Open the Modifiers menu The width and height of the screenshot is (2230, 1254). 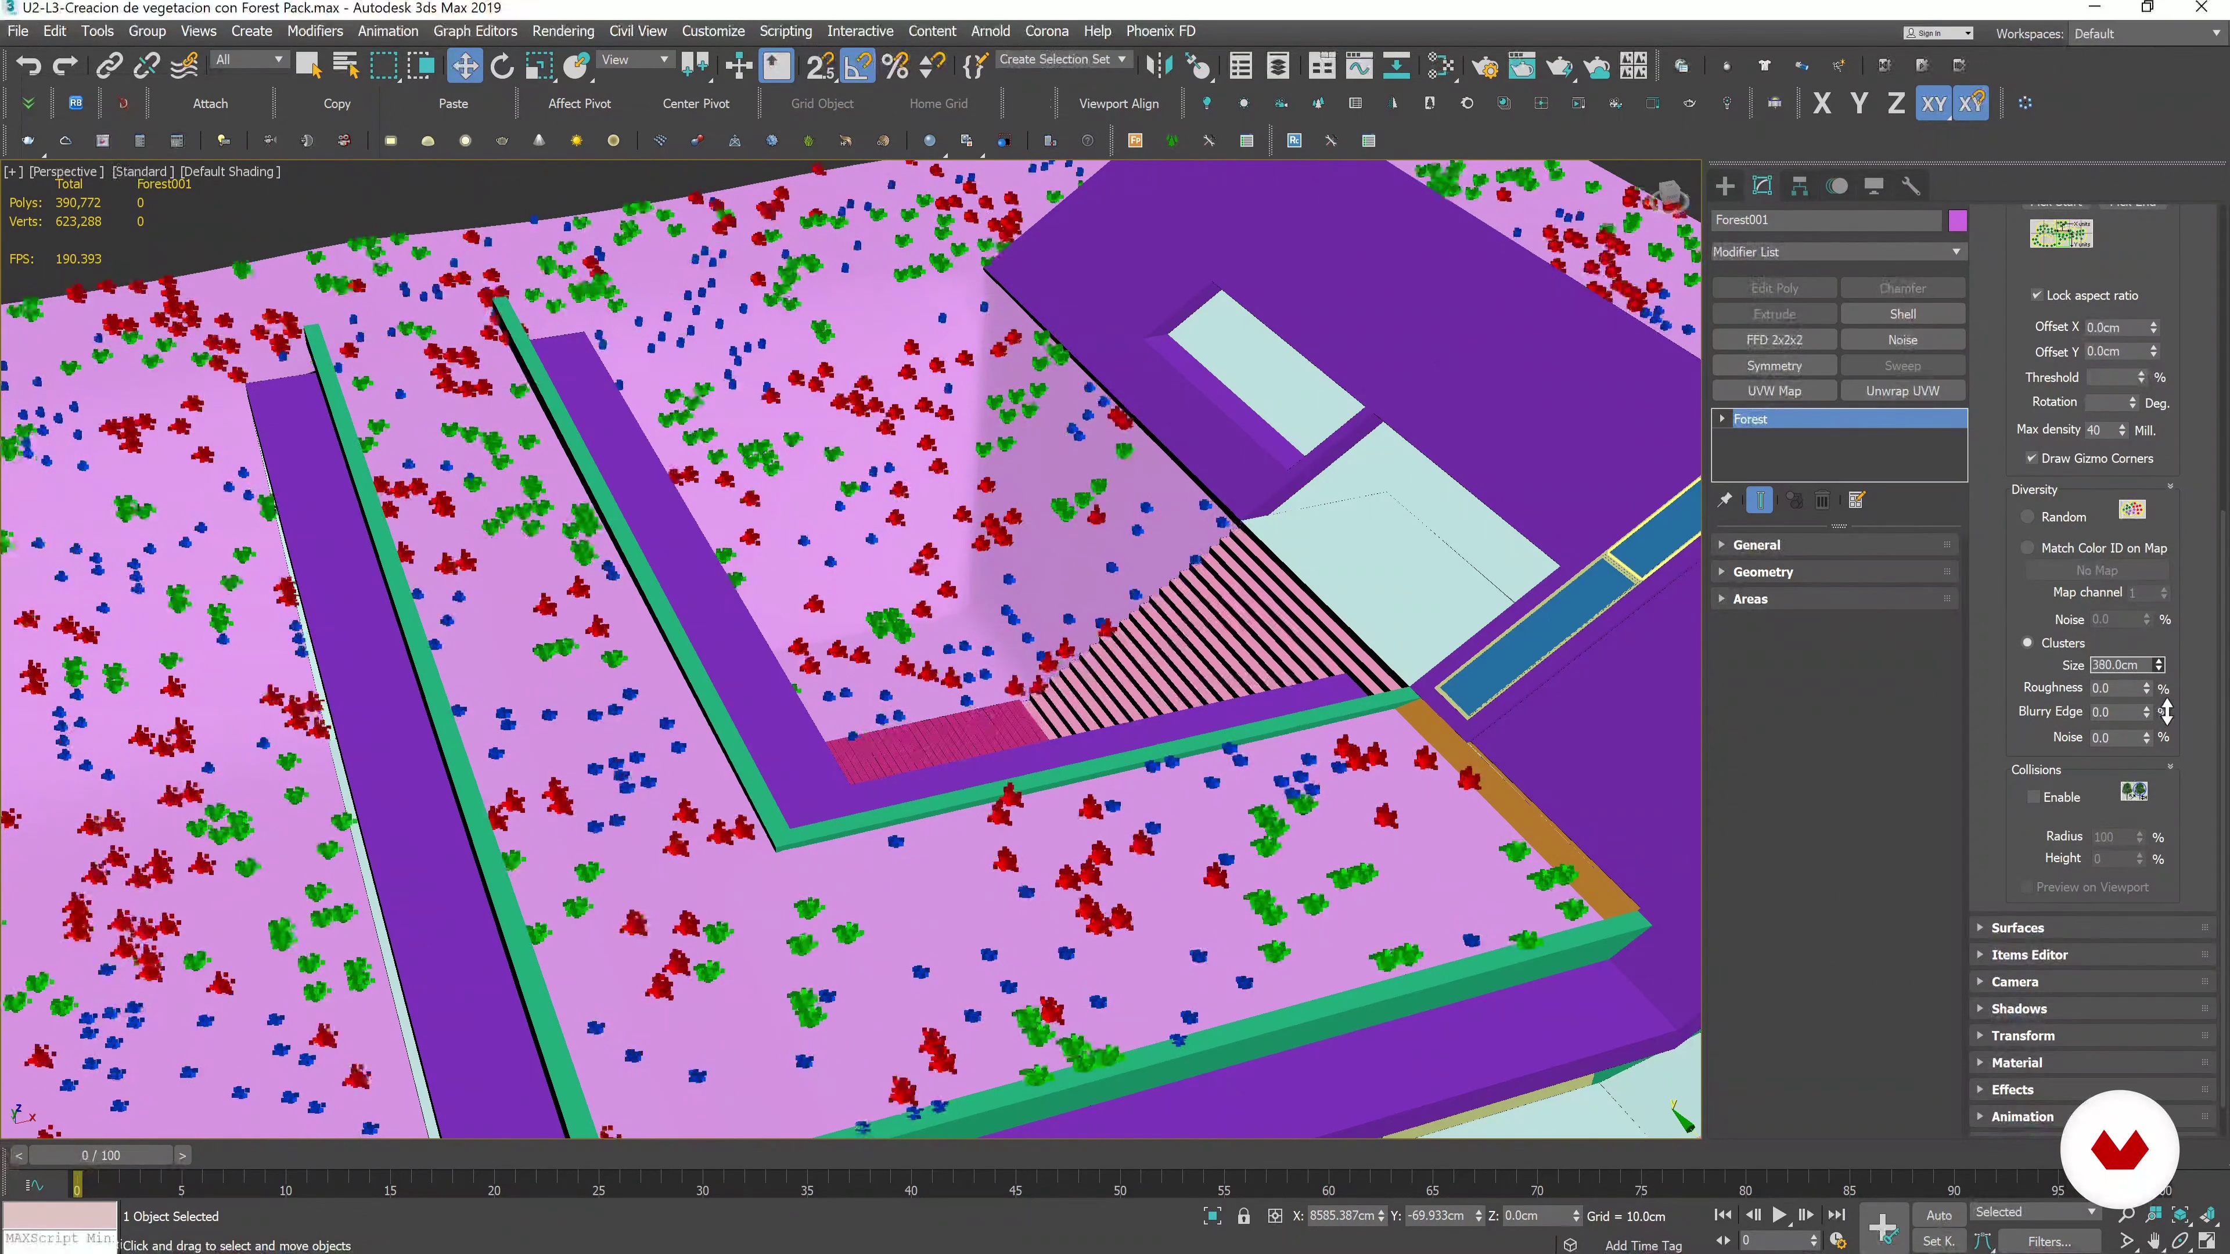[314, 31]
